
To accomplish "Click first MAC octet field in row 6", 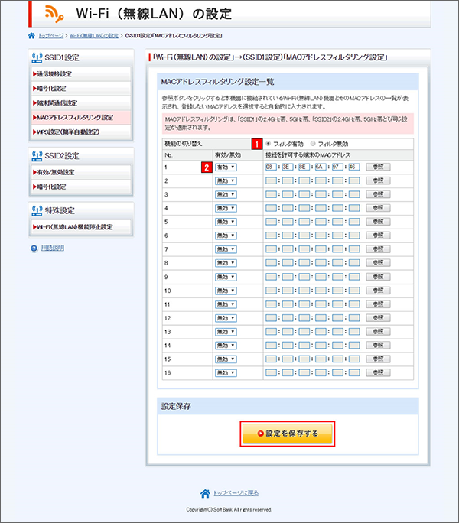I will (271, 236).
